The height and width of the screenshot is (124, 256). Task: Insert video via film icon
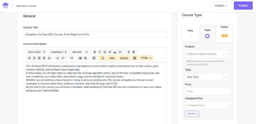[x=135, y=58]
